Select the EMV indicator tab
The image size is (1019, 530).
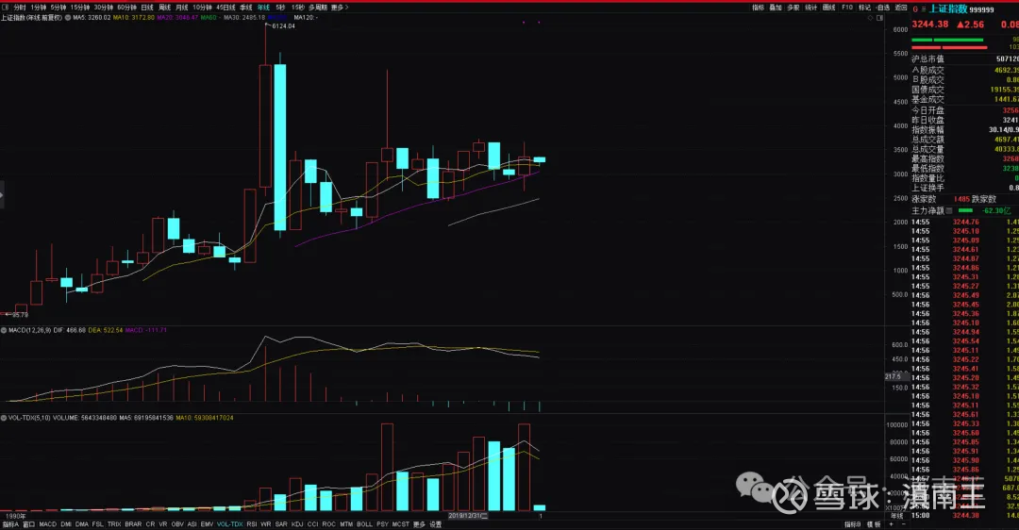point(207,524)
